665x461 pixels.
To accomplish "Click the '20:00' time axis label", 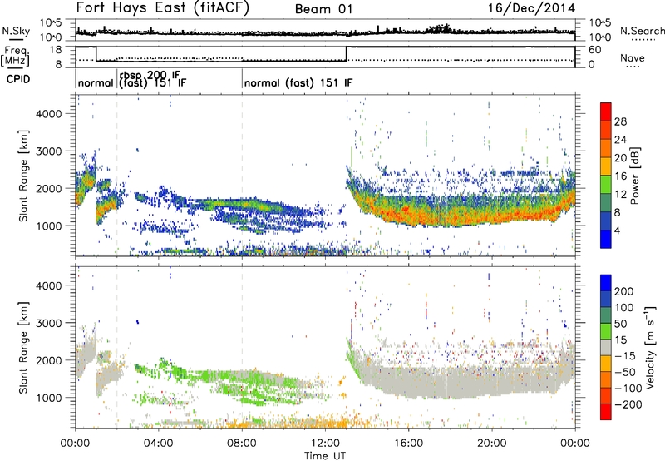I will [x=492, y=444].
